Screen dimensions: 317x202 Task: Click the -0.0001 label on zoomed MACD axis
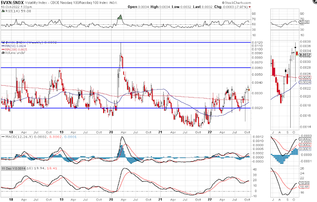[305, 161]
